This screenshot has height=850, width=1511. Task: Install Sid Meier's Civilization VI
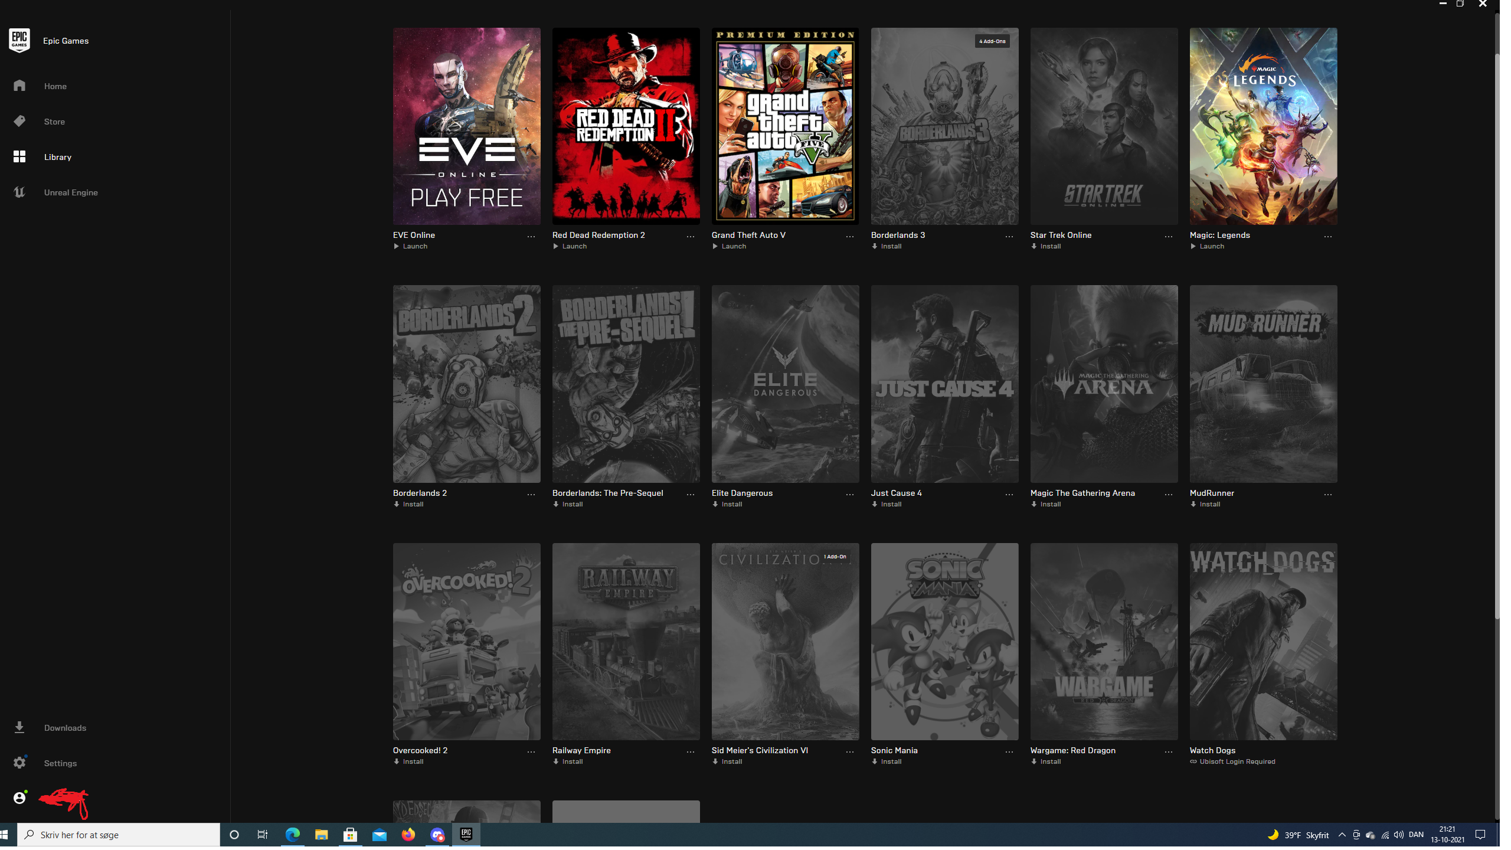pyautogui.click(x=728, y=761)
